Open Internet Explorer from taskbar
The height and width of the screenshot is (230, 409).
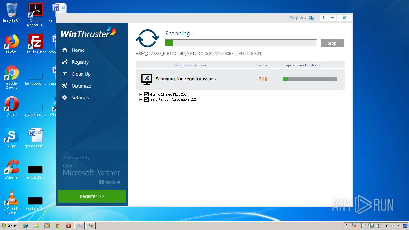26,226
